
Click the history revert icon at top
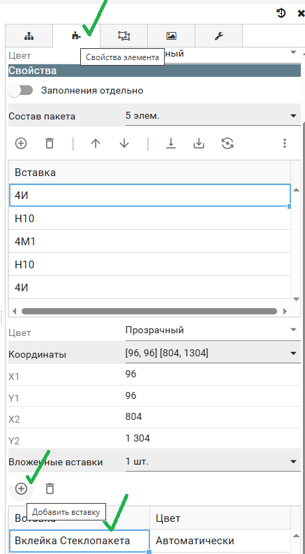[x=281, y=13]
